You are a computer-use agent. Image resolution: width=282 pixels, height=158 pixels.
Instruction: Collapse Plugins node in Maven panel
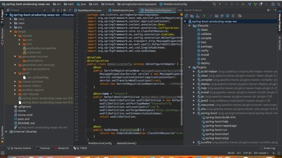(x=189, y=67)
